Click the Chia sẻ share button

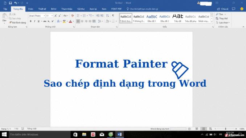tap(222, 9)
